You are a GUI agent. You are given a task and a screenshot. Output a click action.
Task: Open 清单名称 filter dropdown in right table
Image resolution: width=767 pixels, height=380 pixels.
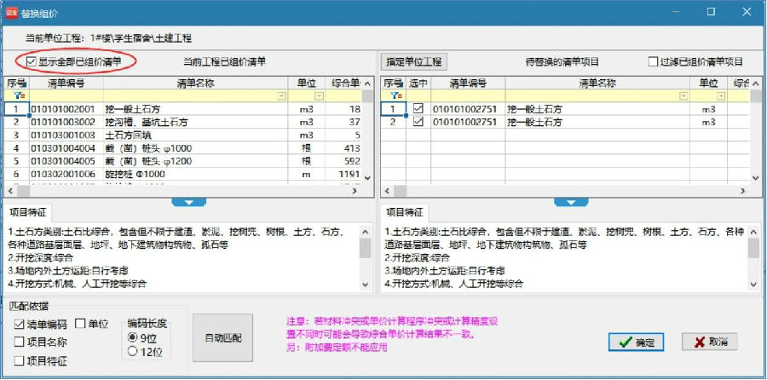(x=682, y=96)
